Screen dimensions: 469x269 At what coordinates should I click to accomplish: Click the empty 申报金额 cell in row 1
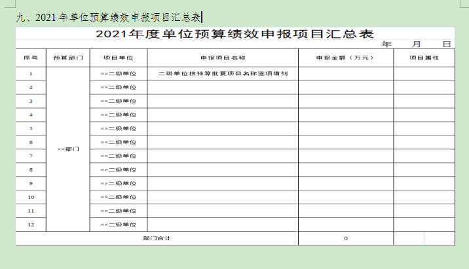(x=345, y=73)
